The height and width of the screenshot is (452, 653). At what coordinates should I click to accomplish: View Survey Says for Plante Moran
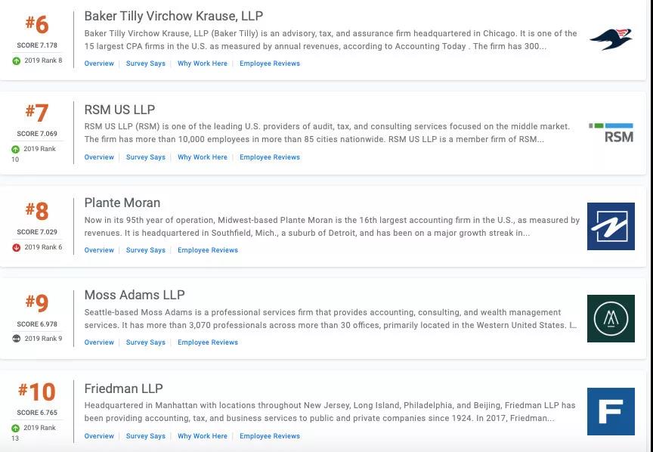(146, 250)
